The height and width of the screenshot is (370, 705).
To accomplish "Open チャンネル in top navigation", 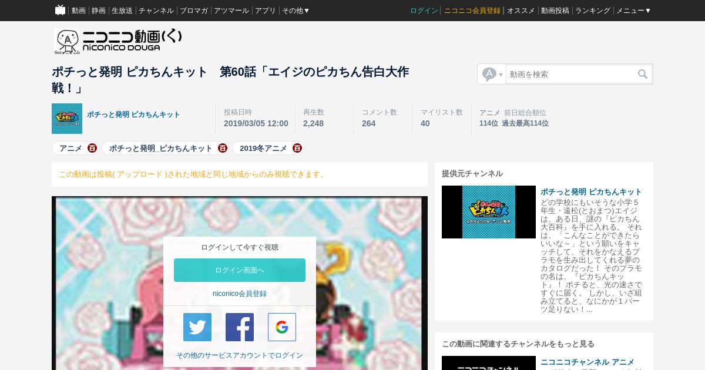I will point(156,11).
